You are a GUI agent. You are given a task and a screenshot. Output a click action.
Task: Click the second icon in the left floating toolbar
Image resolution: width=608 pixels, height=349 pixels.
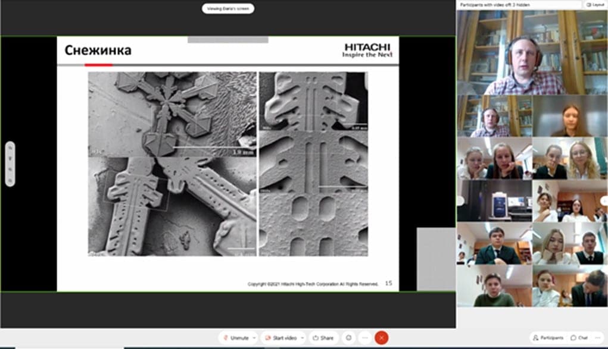click(x=10, y=159)
